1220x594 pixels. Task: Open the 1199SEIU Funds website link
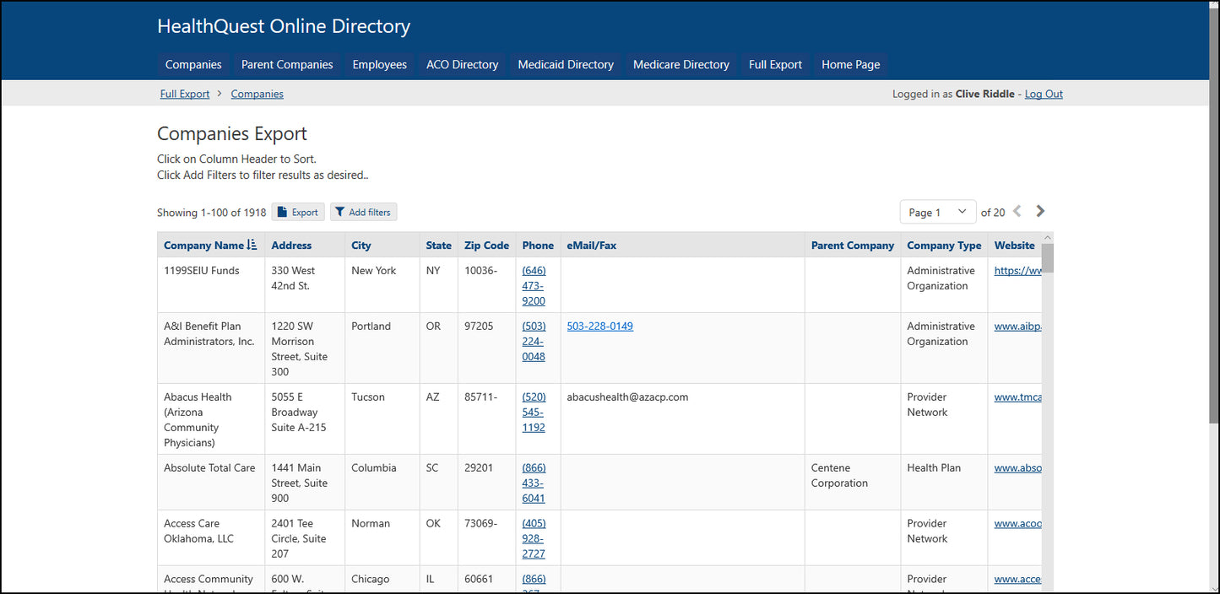[1017, 271]
